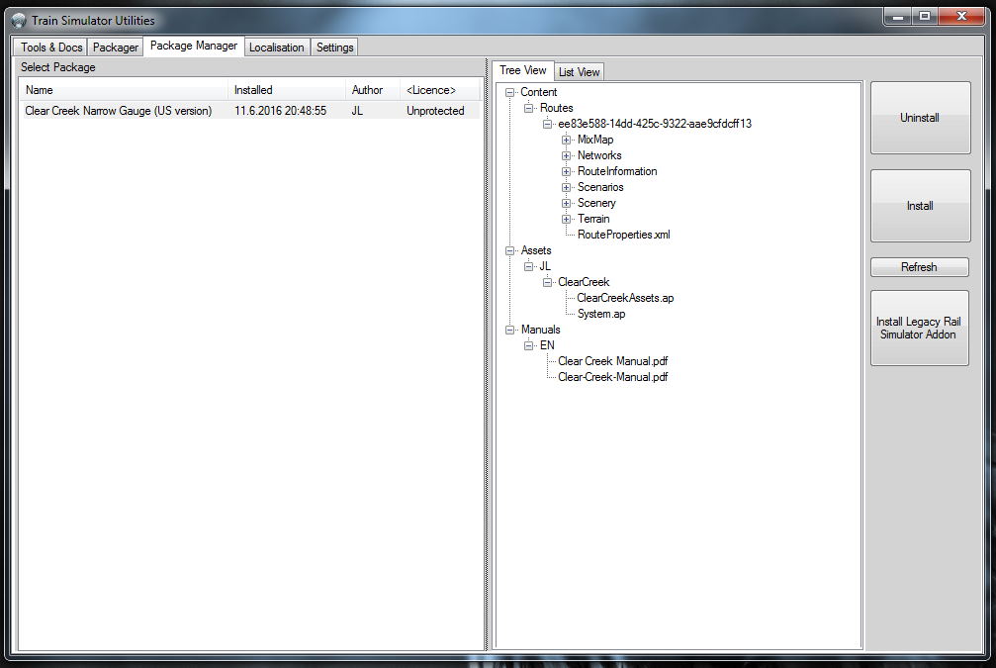Image resolution: width=996 pixels, height=668 pixels.
Task: Collapse the JL tree node
Action: coord(528,266)
